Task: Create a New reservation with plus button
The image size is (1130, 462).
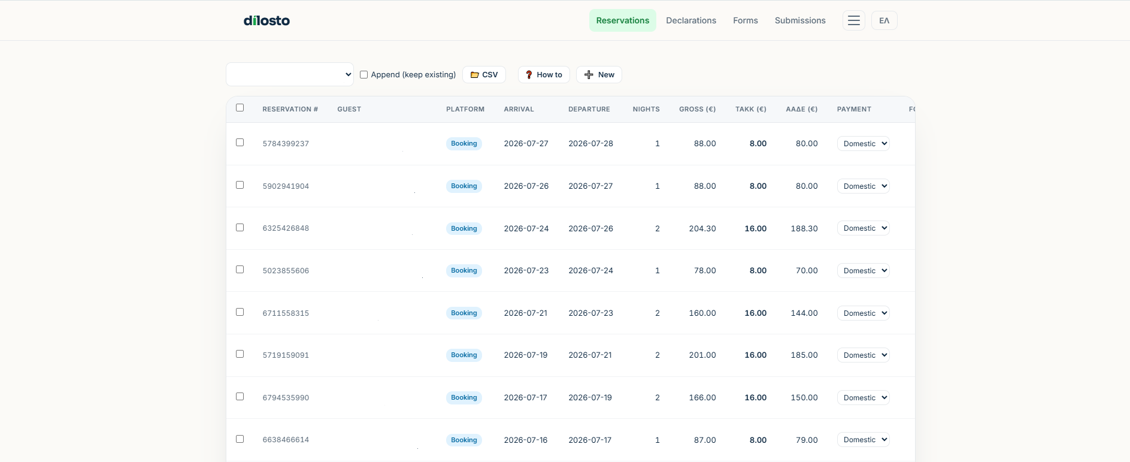Action: click(599, 75)
